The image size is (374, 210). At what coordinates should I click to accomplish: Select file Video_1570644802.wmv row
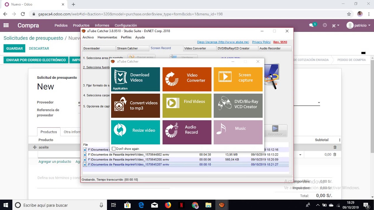[x=186, y=155]
